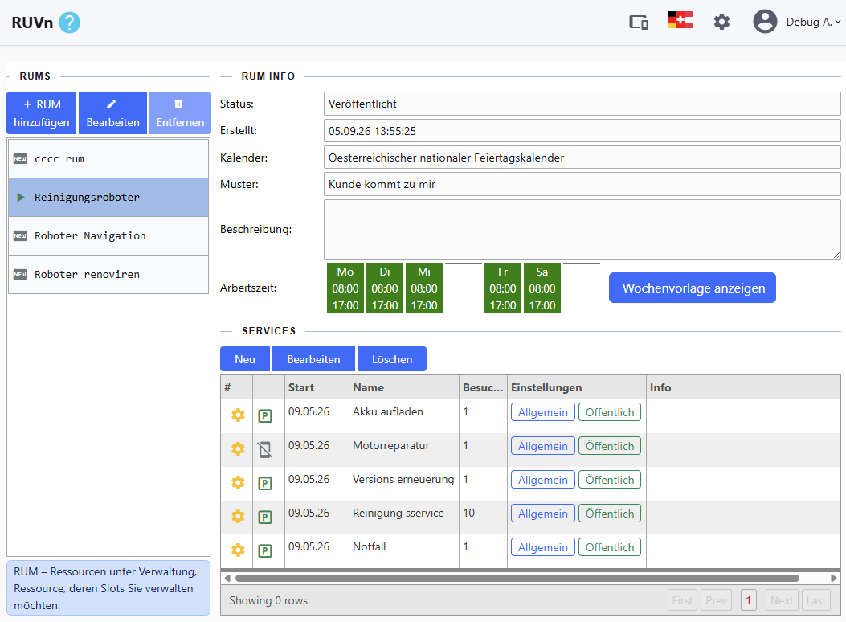The width and height of the screenshot is (846, 622).
Task: Click the Muster field
Action: point(582,184)
